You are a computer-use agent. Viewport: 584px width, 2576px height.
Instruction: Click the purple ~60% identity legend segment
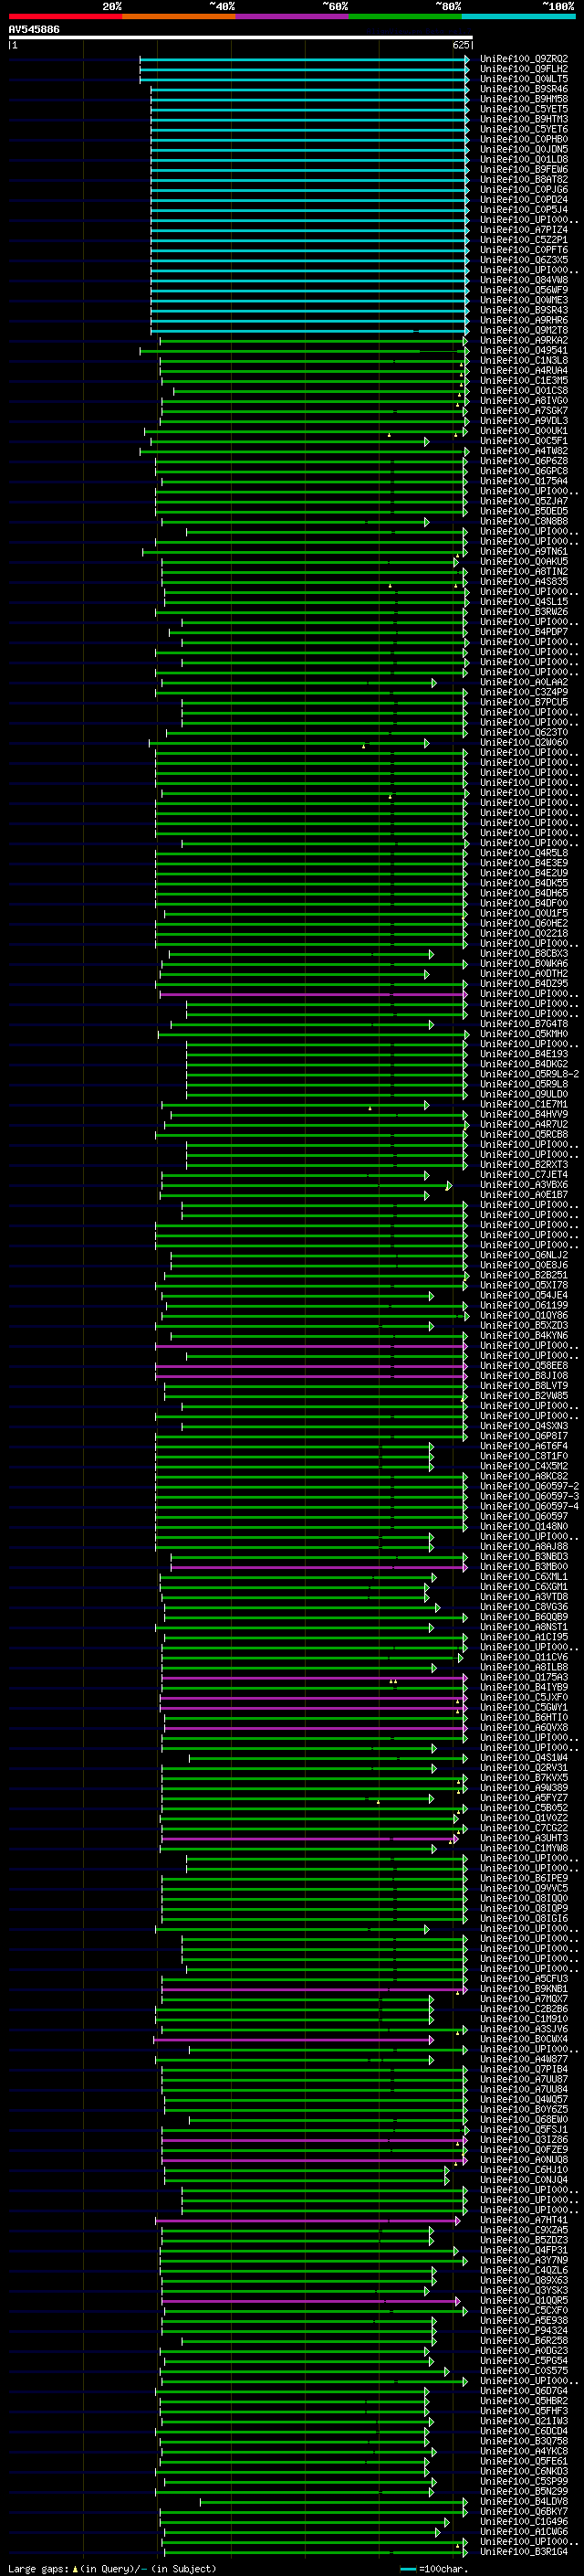click(291, 16)
